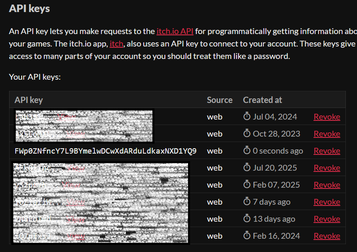This screenshot has width=357, height=252.
Task: Click the fully visible API key text
Action: (105, 151)
